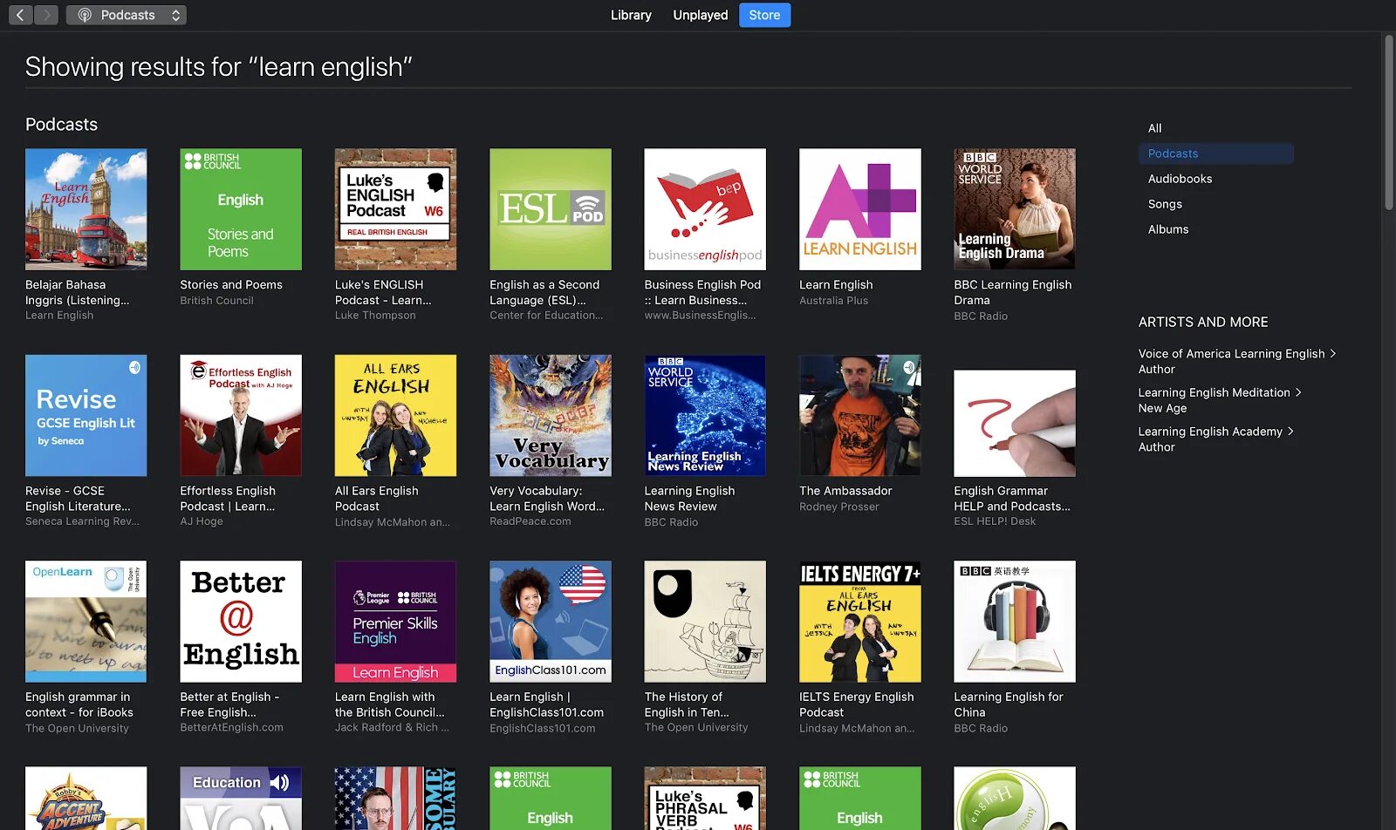Click the Learning English for China title
This screenshot has width=1396, height=830.
tap(1008, 704)
